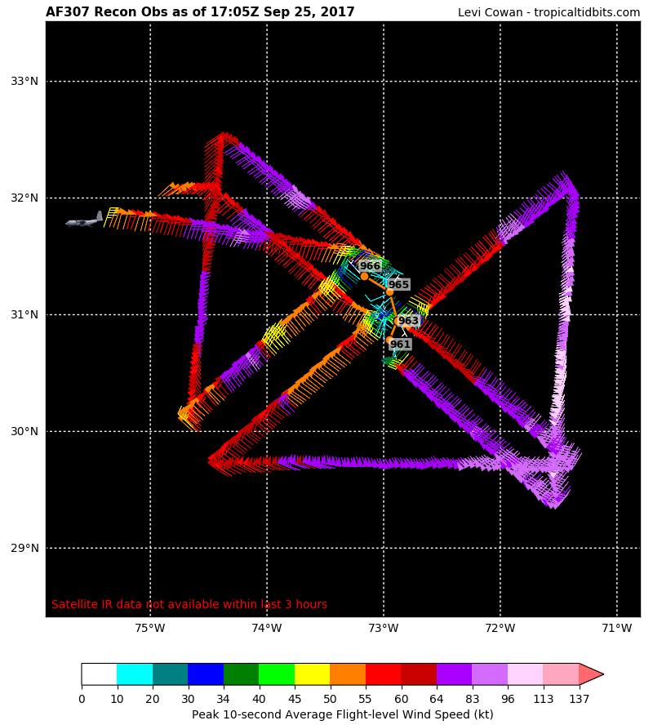Click the blue 30-34 kt color swatch
Screen dimensions: 653x725
pos(206,674)
